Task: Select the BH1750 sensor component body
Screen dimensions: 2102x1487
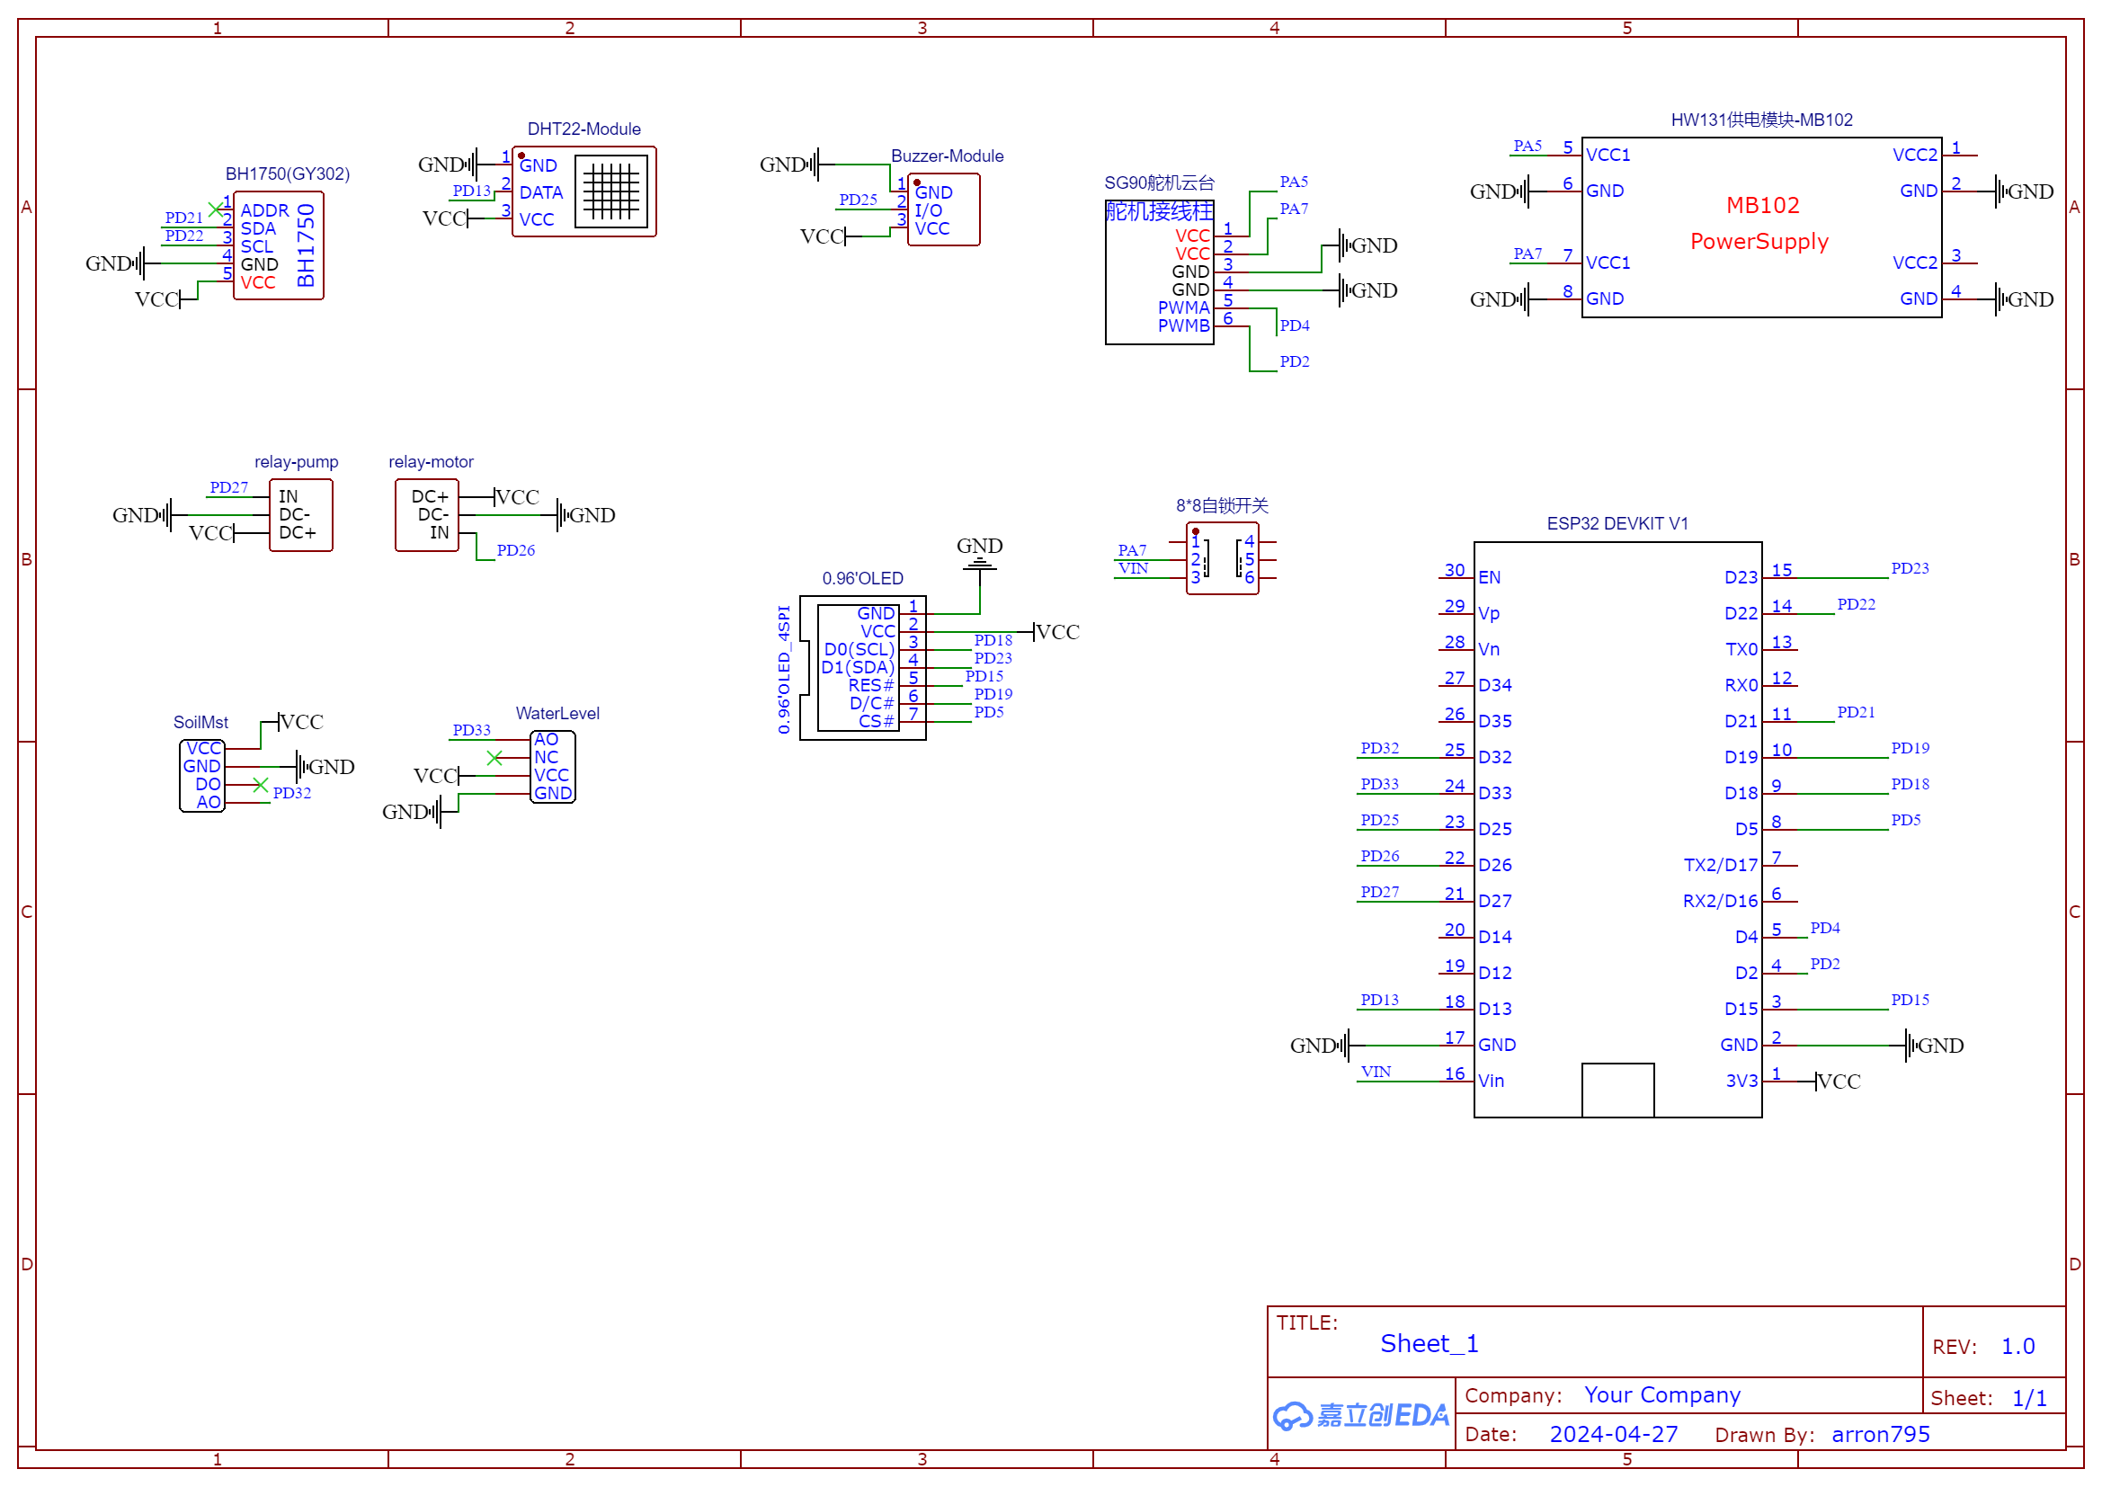Action: click(x=279, y=245)
